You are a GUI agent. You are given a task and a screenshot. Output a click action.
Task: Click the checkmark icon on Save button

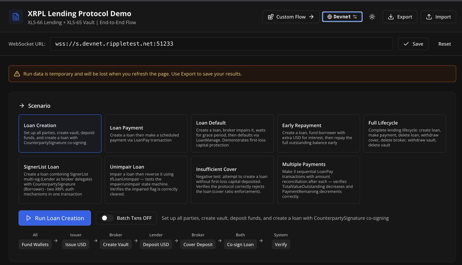(x=406, y=44)
